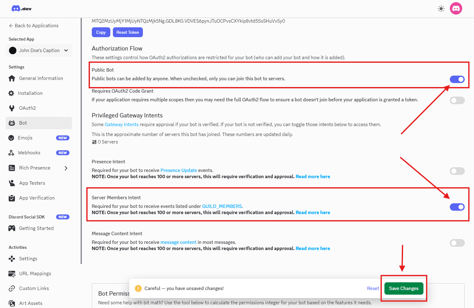Enable Requires OAuth2 Code Grant
The image size is (474, 308).
click(x=457, y=100)
